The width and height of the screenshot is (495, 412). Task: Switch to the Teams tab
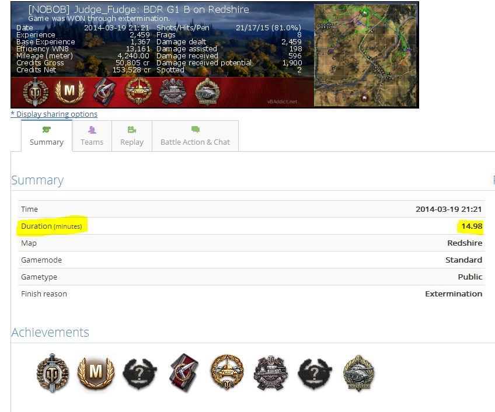(92, 136)
